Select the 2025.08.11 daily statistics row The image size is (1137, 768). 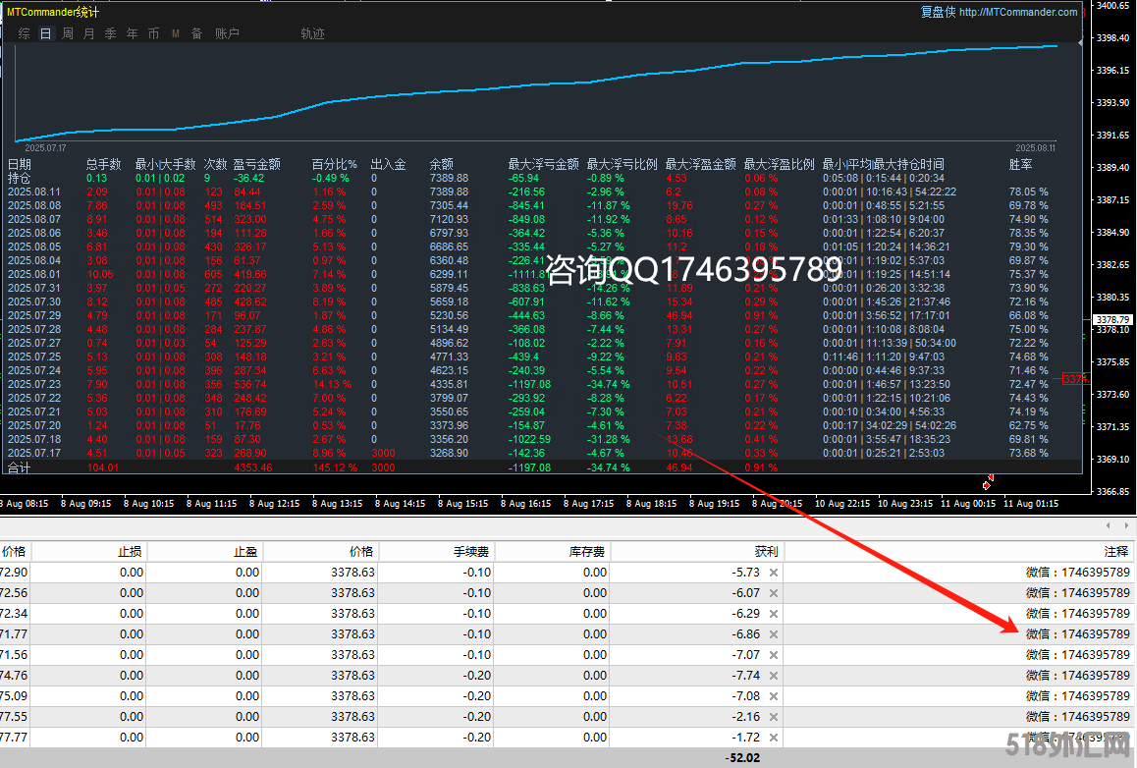point(34,192)
